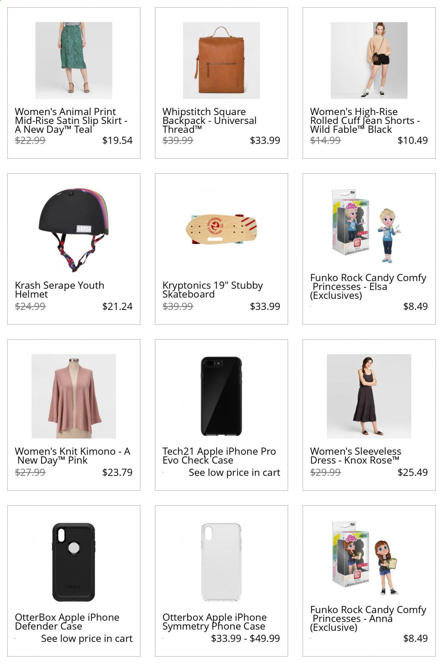Click the Krash Serape Youth Helmet title
Image resolution: width=443 pixels, height=664 pixels.
coord(60,290)
